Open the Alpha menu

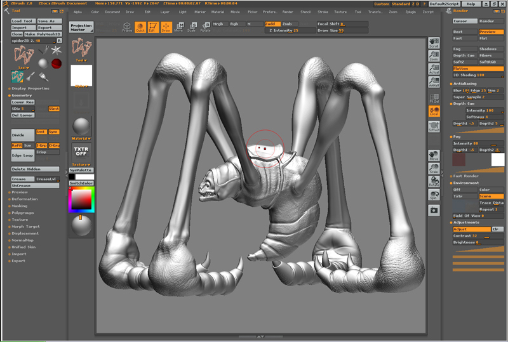(77, 11)
